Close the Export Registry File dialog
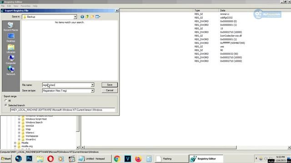This screenshot has height=163, width=291. [117, 10]
